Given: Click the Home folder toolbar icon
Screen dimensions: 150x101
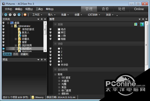Looking at the screenshot, I should (x=6, y=15).
